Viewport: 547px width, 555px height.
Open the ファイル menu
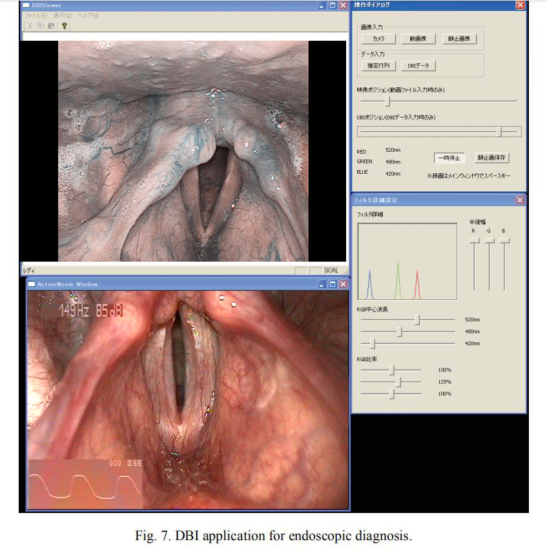point(36,15)
